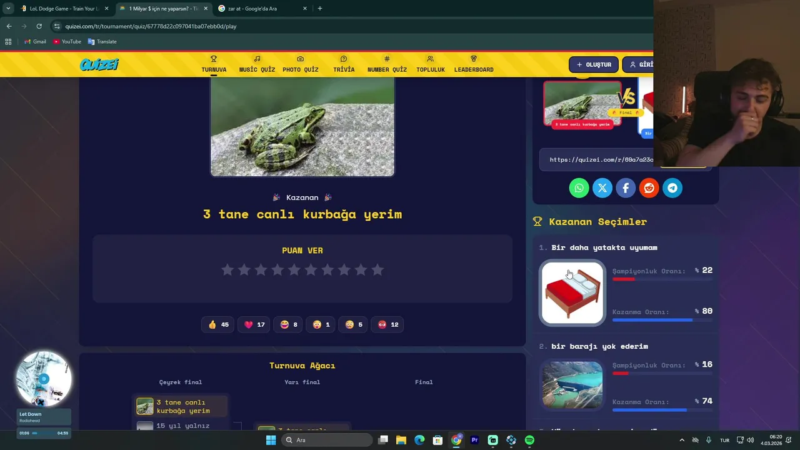Click the Quizei logo
The image size is (800, 450).
99,64
